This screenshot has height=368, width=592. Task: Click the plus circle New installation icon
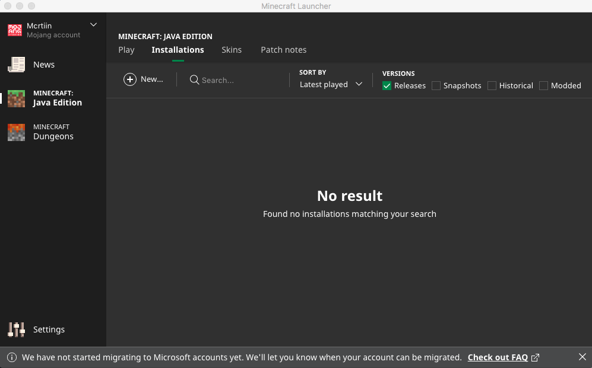[130, 79]
